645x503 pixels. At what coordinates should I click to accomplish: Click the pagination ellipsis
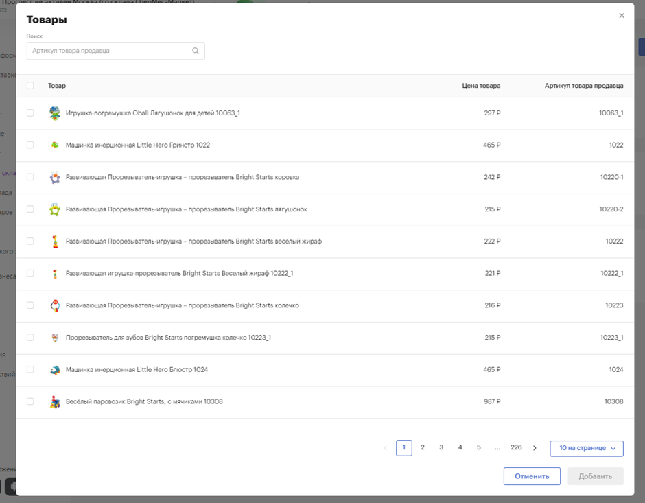pos(497,448)
